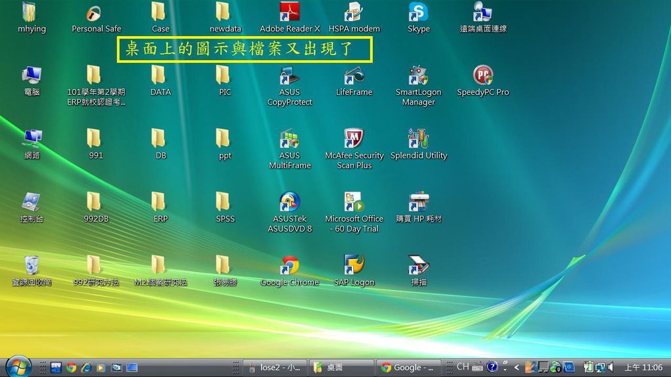Click the Windows Start orb
Image resolution: width=671 pixels, height=377 pixels.
[18, 367]
